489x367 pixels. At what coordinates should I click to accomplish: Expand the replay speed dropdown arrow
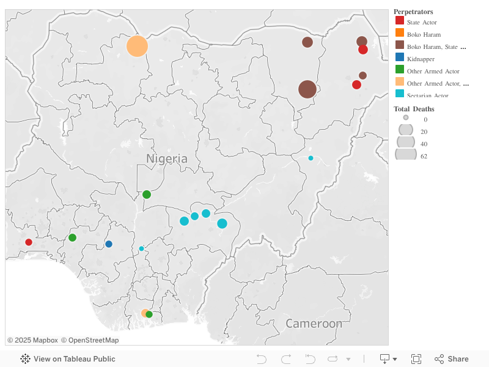point(348,359)
